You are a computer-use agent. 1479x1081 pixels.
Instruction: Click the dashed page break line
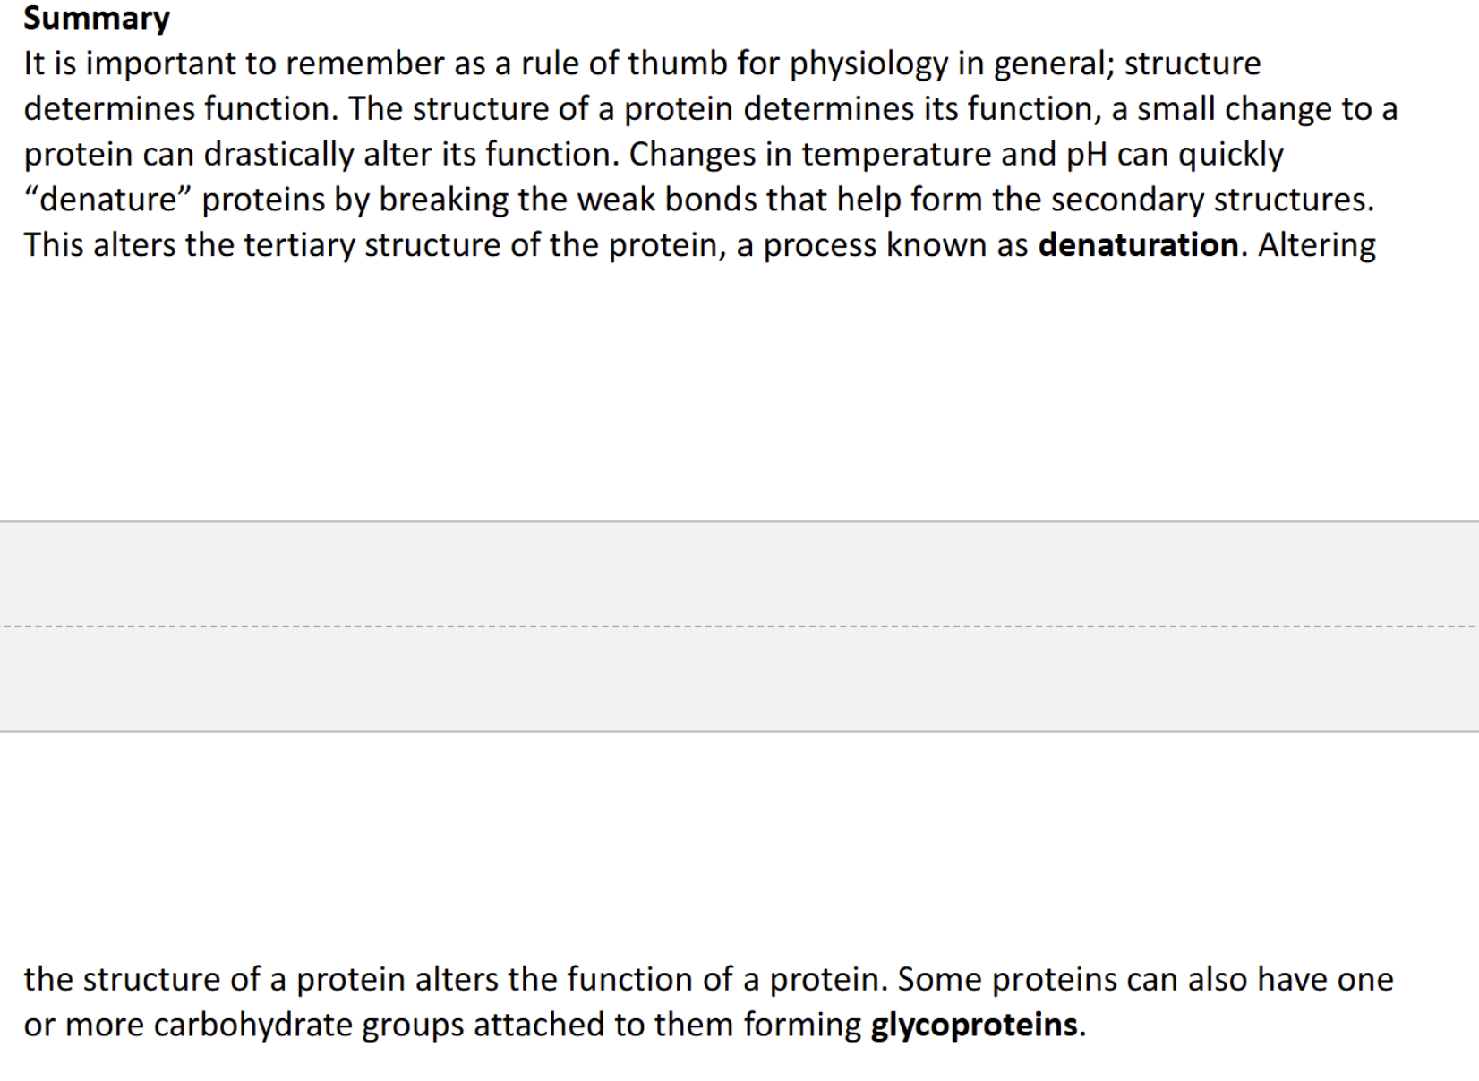[739, 626]
